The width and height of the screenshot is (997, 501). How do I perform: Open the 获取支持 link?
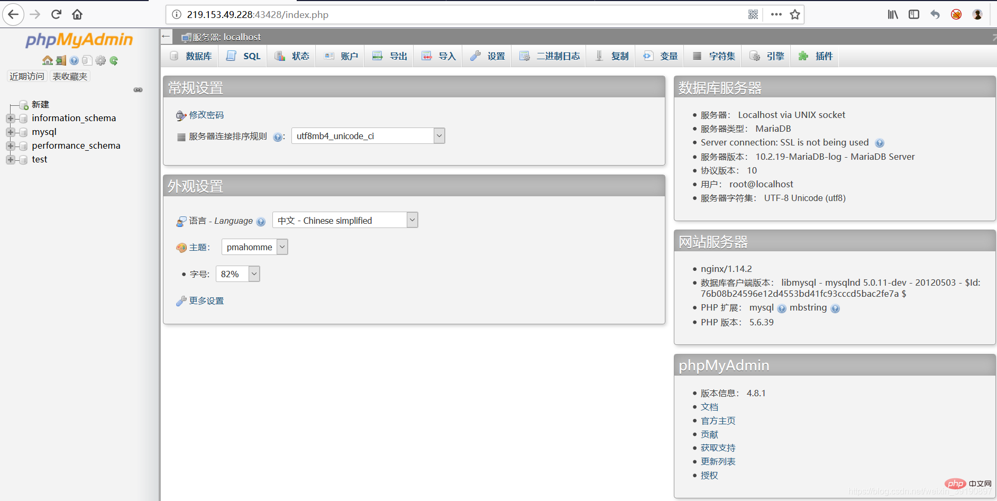(x=718, y=448)
